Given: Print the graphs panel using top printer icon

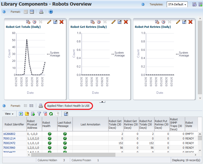Looking at the screenshot, I should pyautogui.click(x=41, y=12).
